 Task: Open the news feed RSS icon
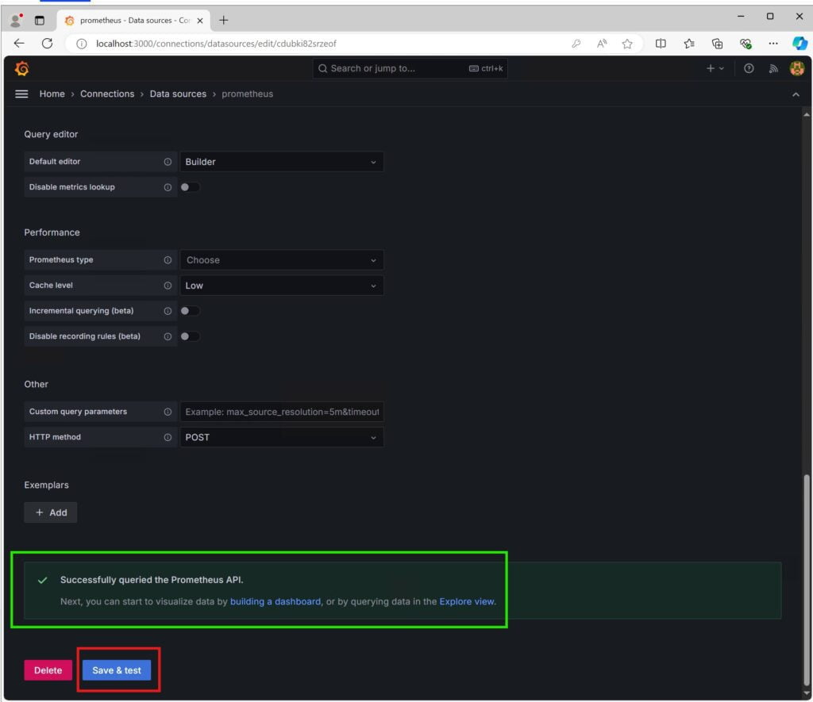(x=773, y=69)
